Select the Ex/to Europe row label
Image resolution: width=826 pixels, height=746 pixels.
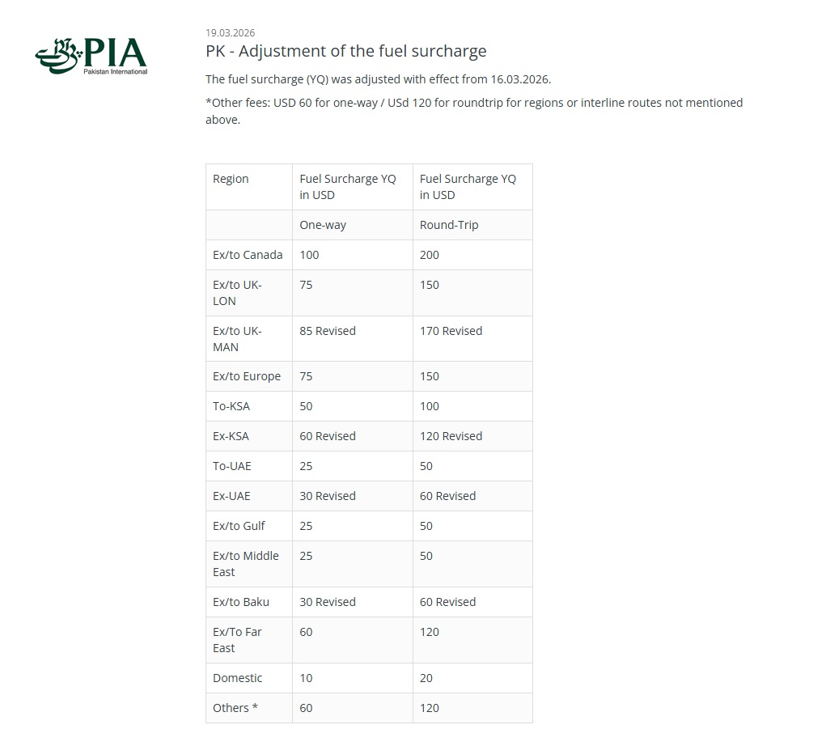[x=247, y=376]
